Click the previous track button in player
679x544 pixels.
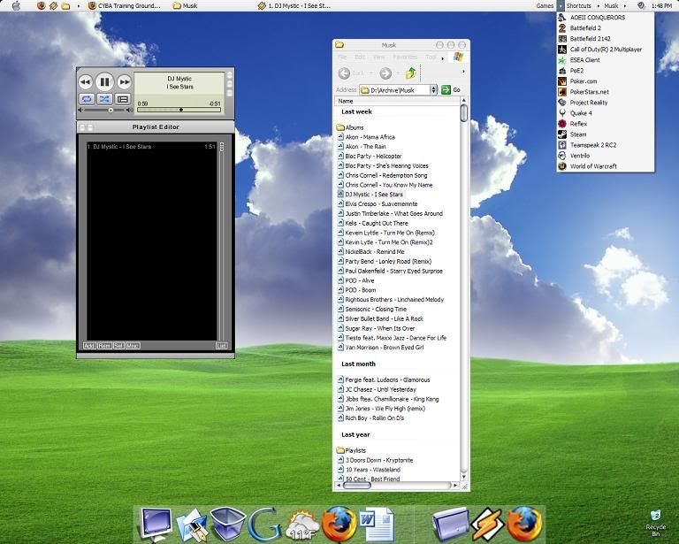click(85, 82)
